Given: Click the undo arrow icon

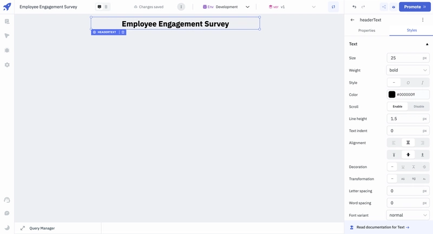Looking at the screenshot, I should 355,7.
